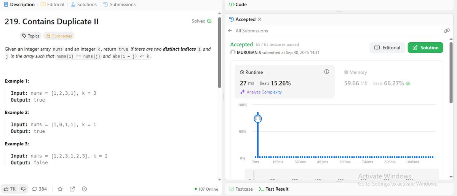Open the Topics tag
Screen dimensions: 457x196
point(30,36)
